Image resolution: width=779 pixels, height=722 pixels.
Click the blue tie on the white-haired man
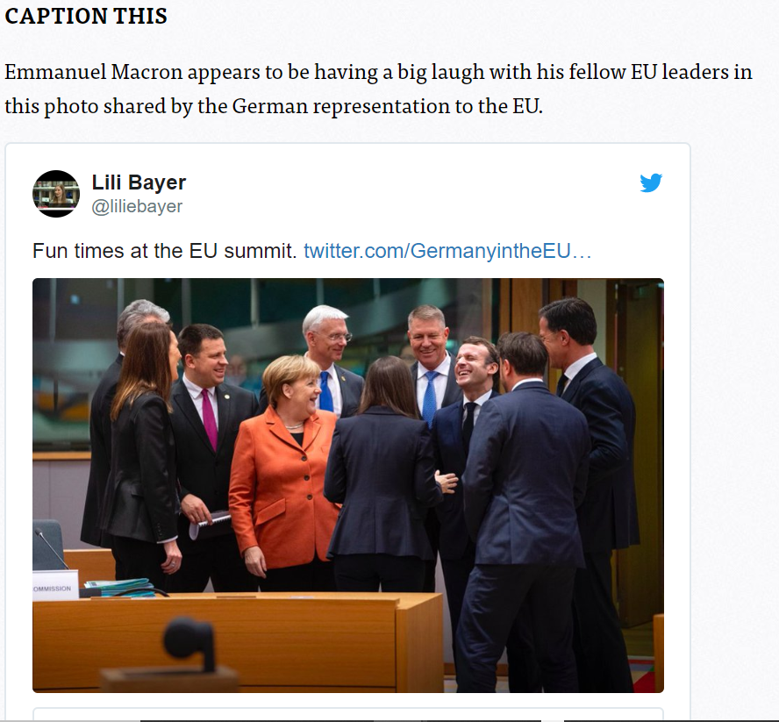tap(326, 391)
